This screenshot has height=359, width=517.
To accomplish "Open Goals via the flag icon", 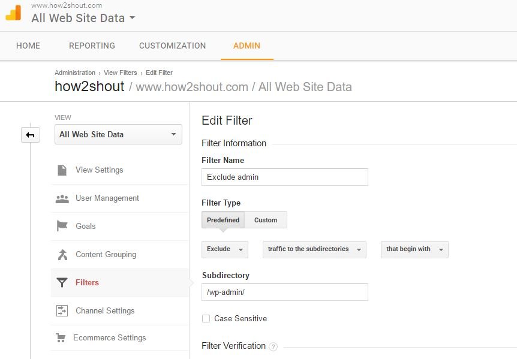I will tap(62, 227).
